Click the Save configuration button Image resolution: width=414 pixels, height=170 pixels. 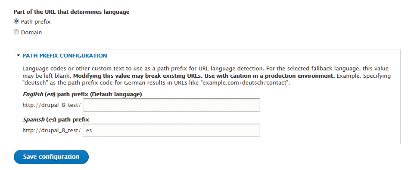[x=51, y=157]
